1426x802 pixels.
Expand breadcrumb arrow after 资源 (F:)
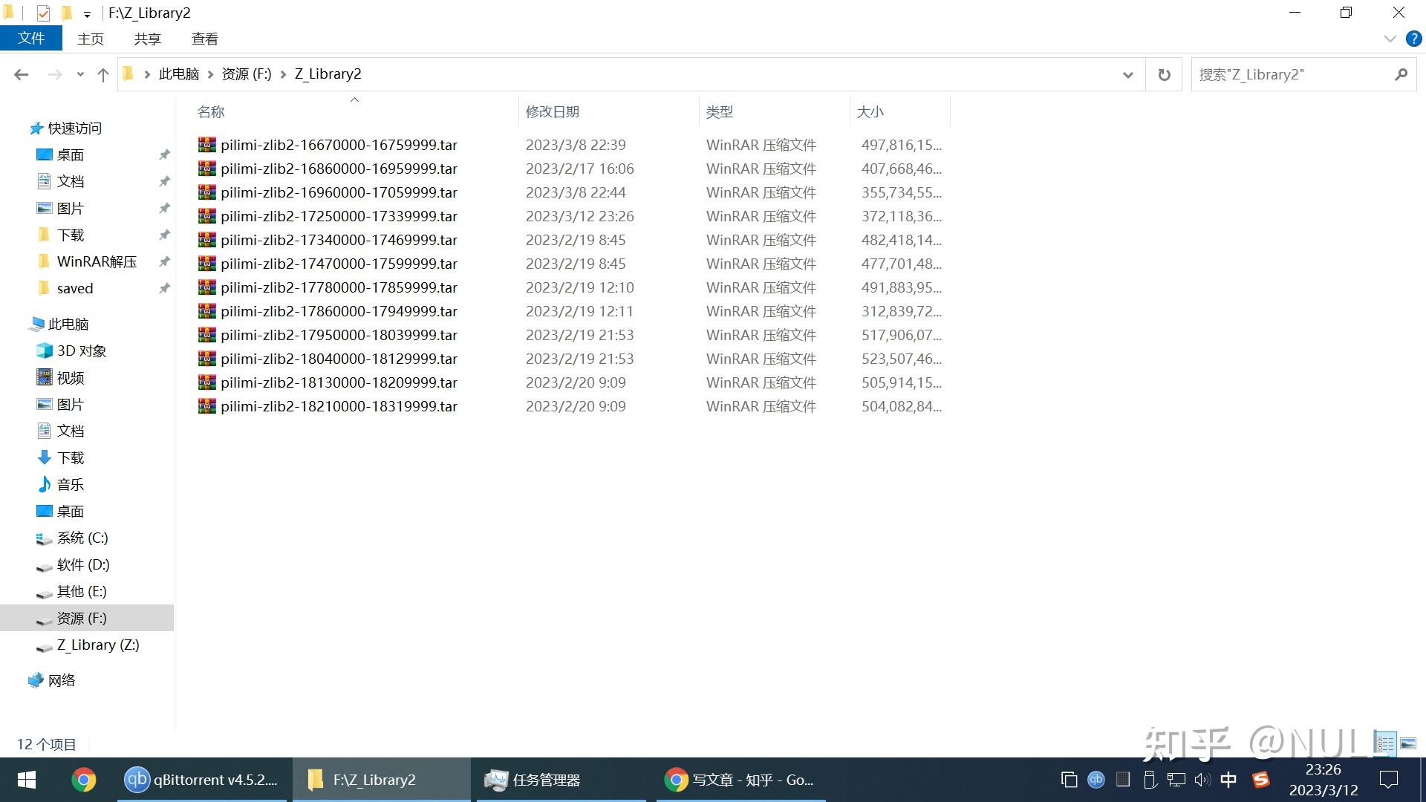(x=284, y=74)
